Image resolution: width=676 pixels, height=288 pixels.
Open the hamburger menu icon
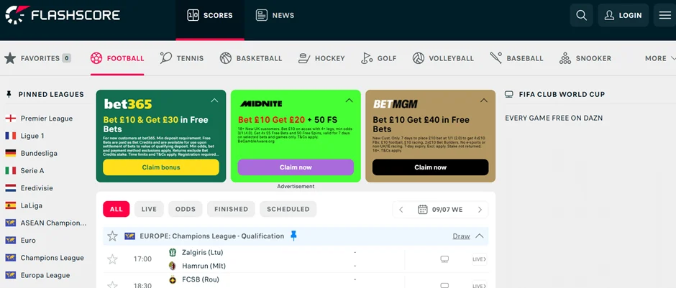tap(664, 15)
